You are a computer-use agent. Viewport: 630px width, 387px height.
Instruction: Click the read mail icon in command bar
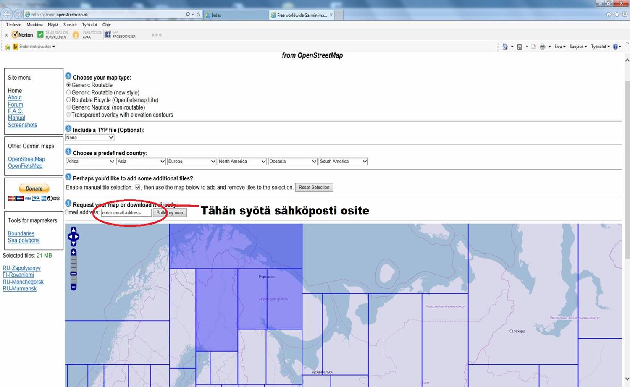tap(533, 47)
